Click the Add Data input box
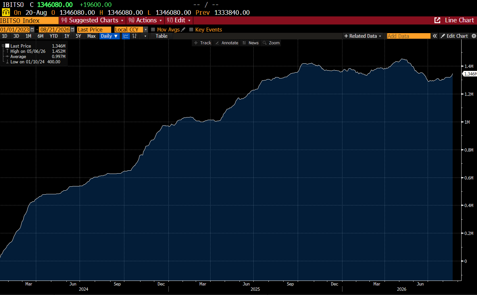 pyautogui.click(x=409, y=36)
